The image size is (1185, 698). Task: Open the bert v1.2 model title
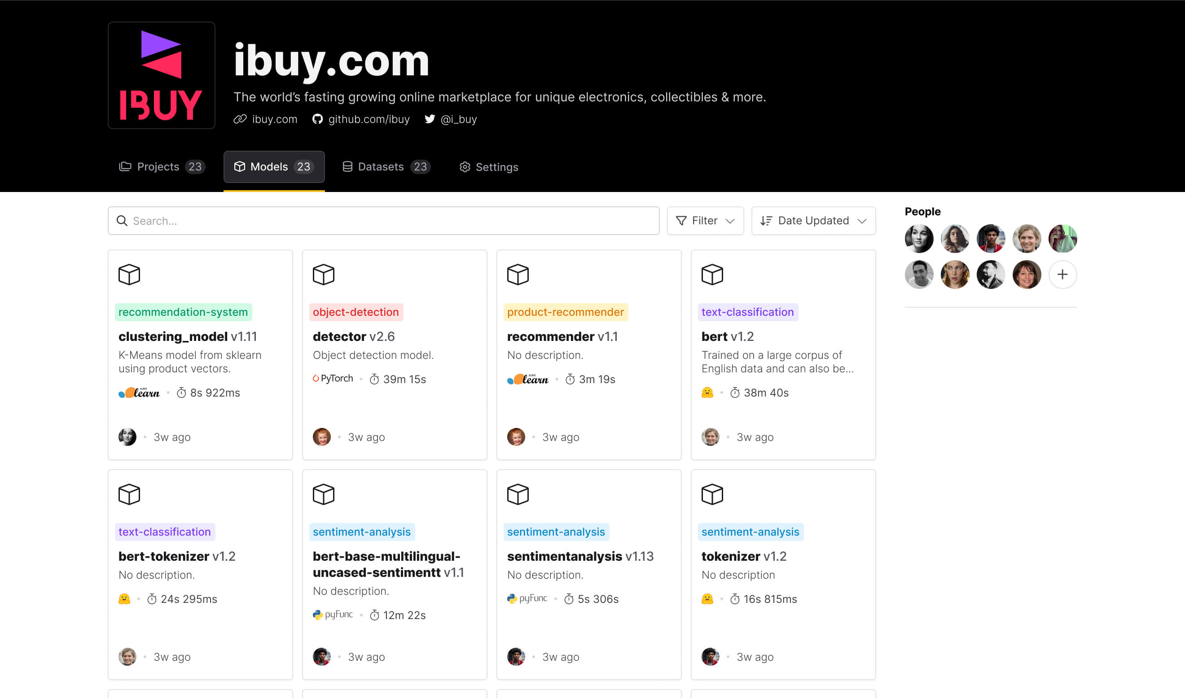point(728,337)
